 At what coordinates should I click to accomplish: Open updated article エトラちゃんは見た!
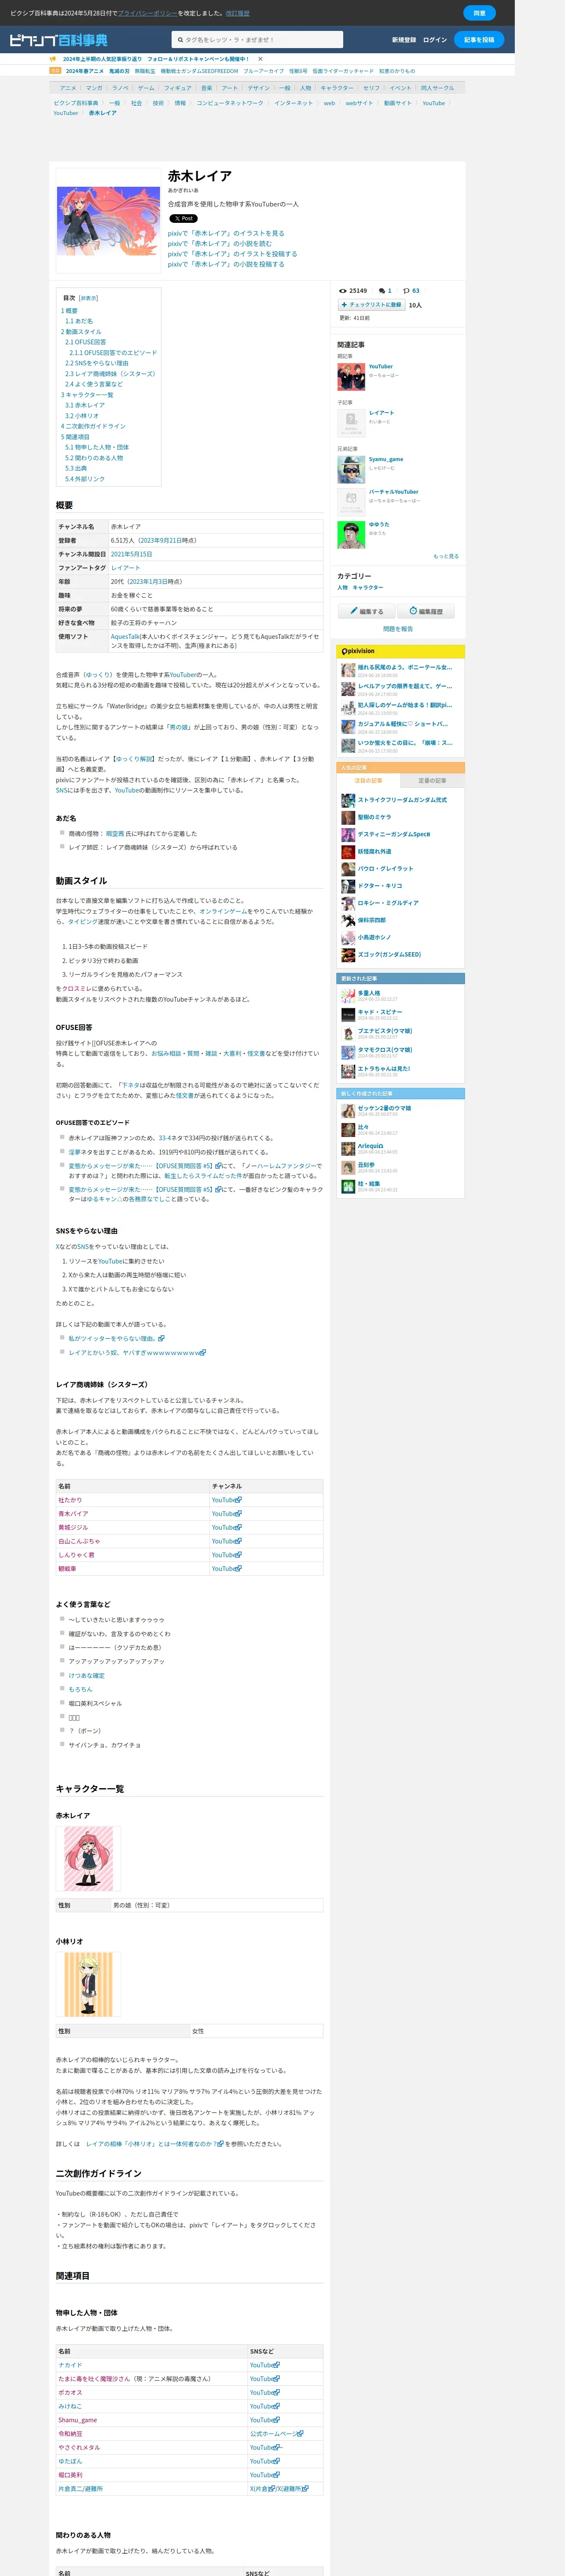click(x=384, y=1069)
